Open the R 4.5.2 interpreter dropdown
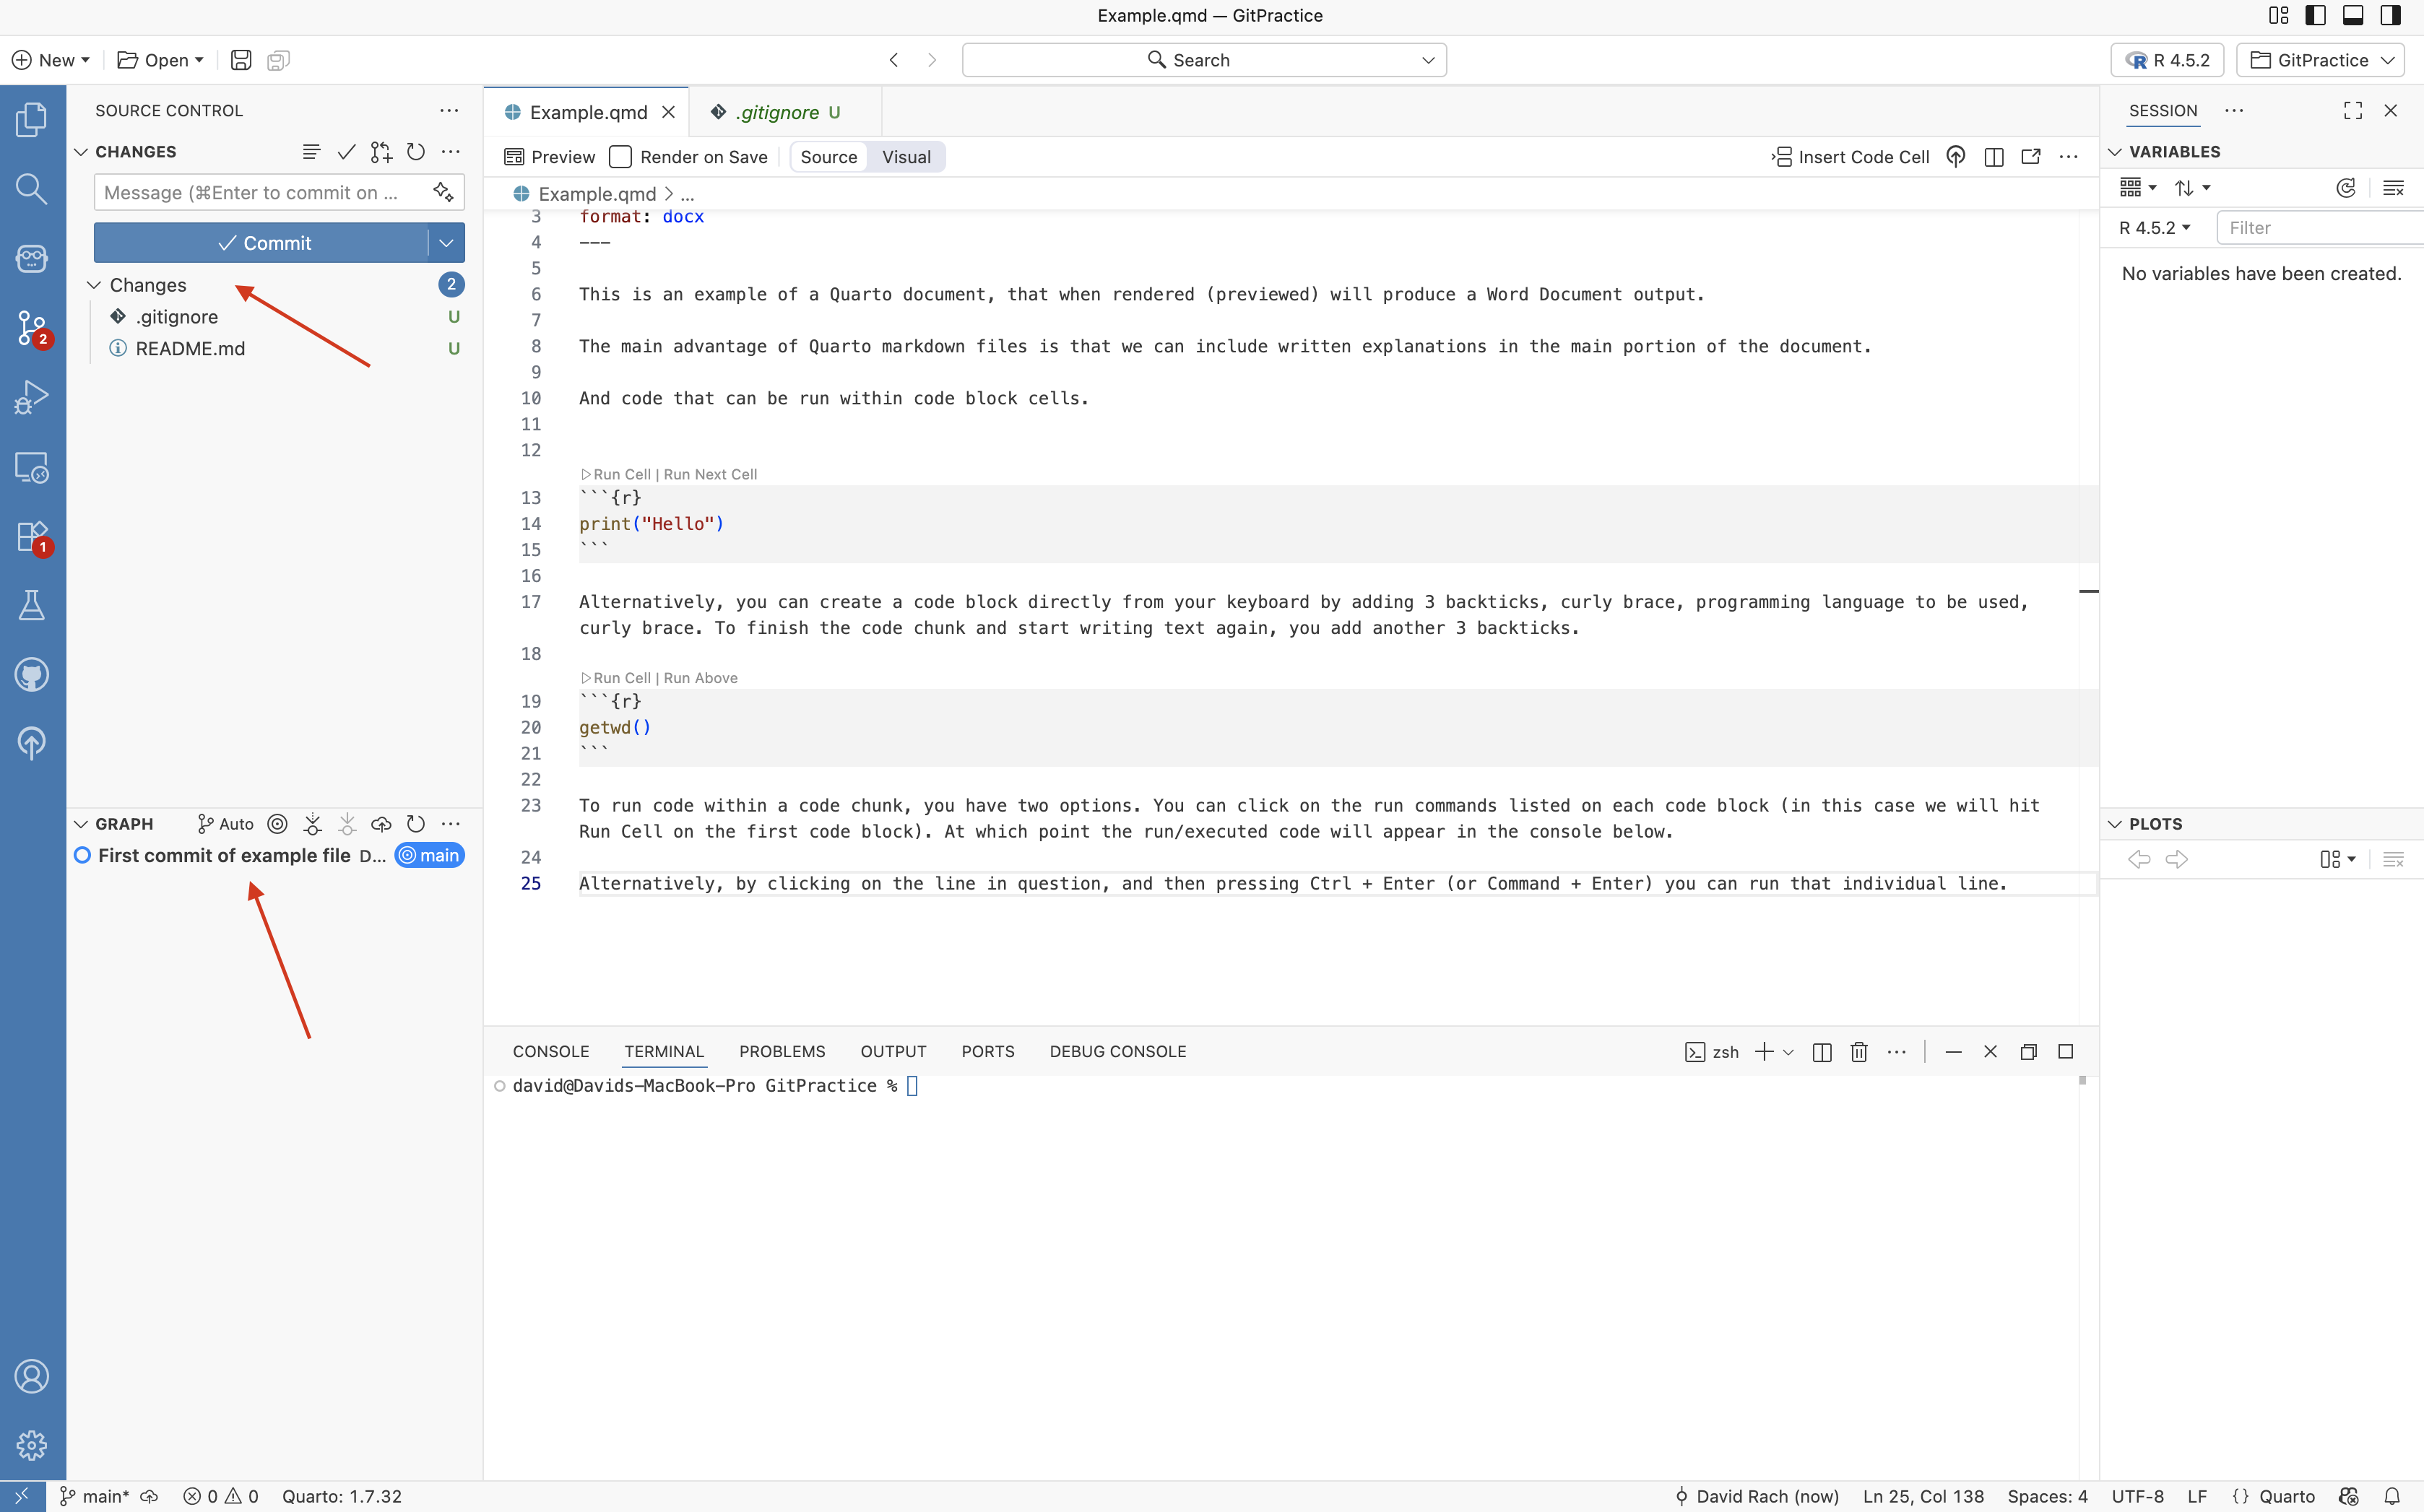Viewport: 2424px width, 1512px height. (x=2166, y=60)
